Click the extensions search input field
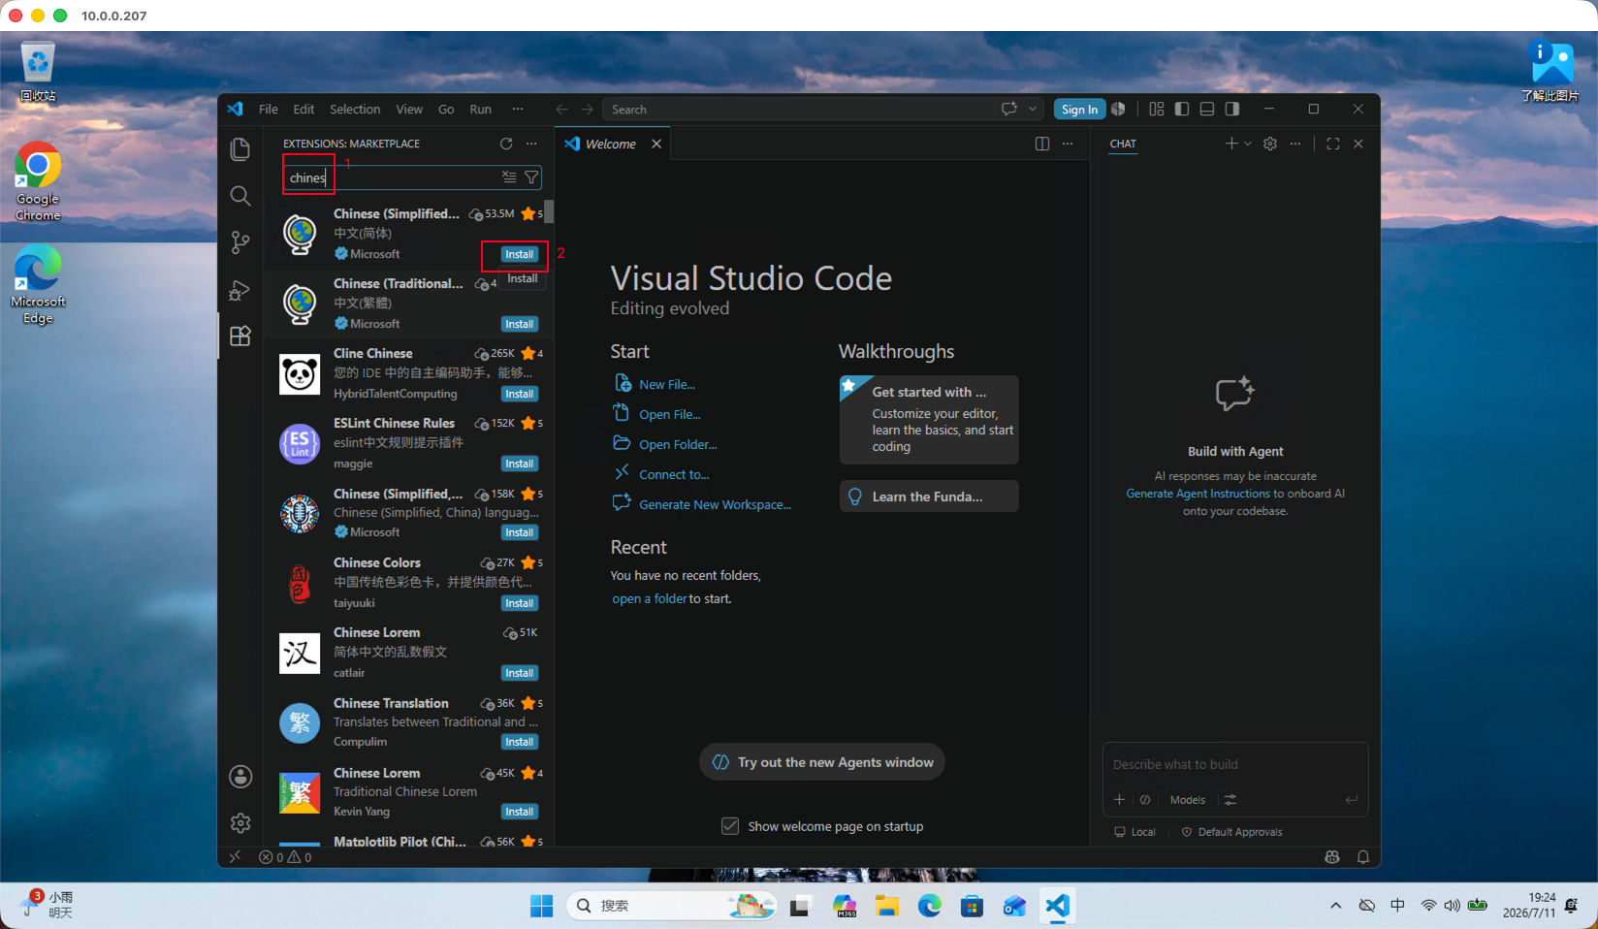The height and width of the screenshot is (929, 1598). (393, 177)
